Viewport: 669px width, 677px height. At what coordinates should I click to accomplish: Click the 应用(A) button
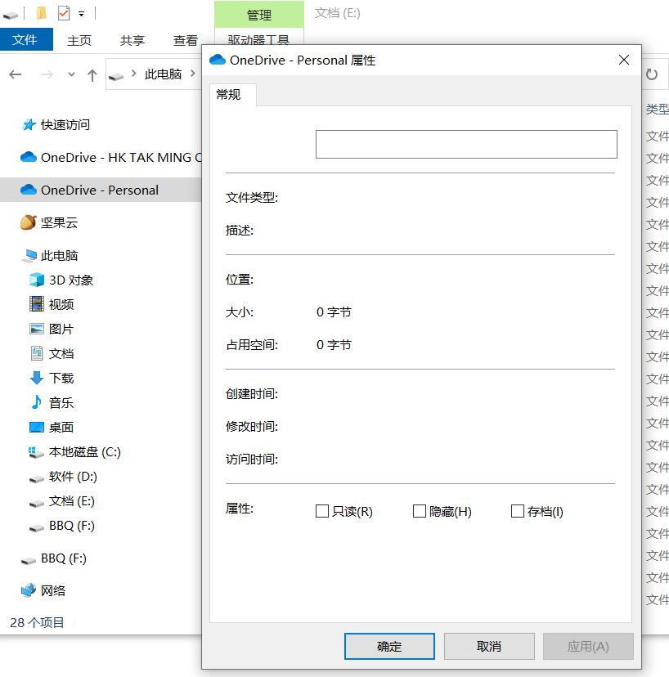coord(588,647)
